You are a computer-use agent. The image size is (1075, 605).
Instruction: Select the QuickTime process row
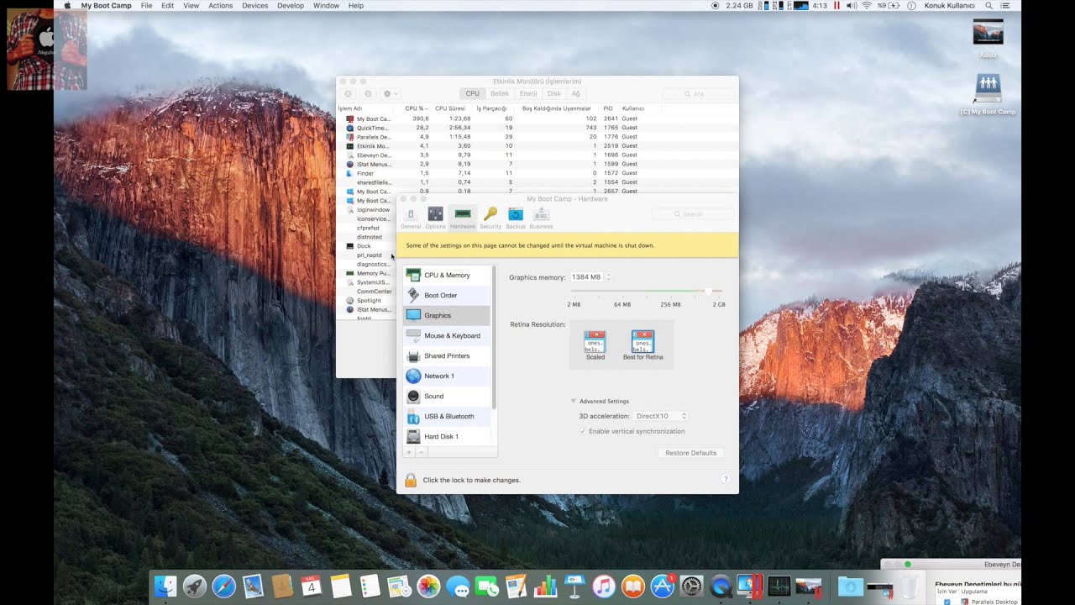[537, 128]
